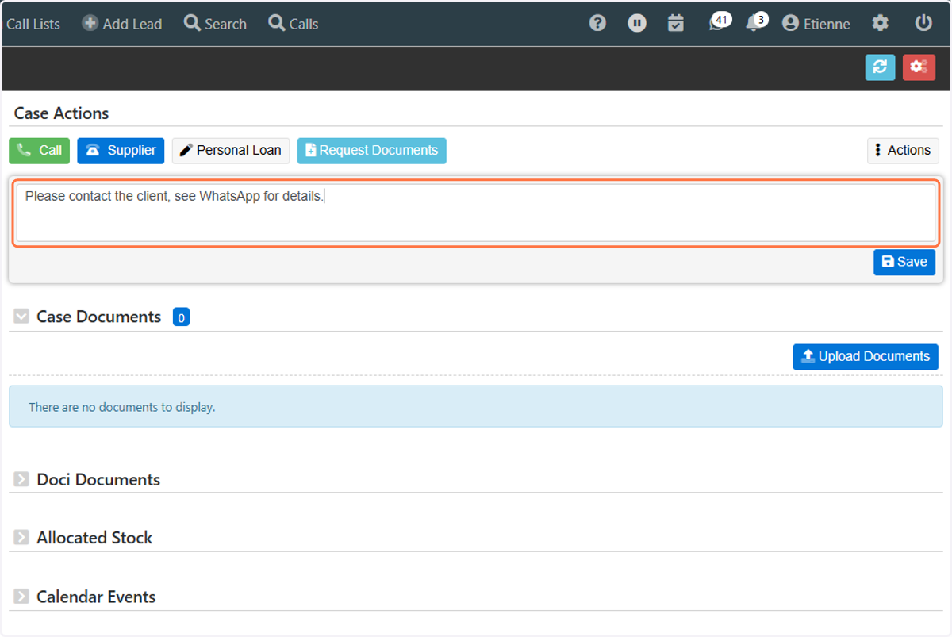This screenshot has width=952, height=637.
Task: Click the Personal Loan button
Action: 231,151
